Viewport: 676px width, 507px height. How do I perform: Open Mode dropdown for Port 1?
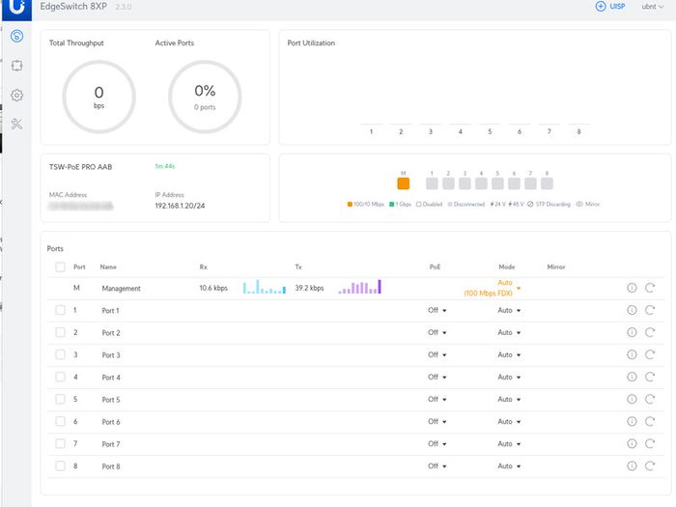pyautogui.click(x=509, y=310)
